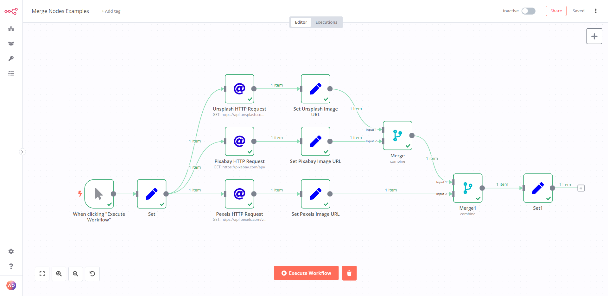Click the delete workflow trash icon

[349, 273]
